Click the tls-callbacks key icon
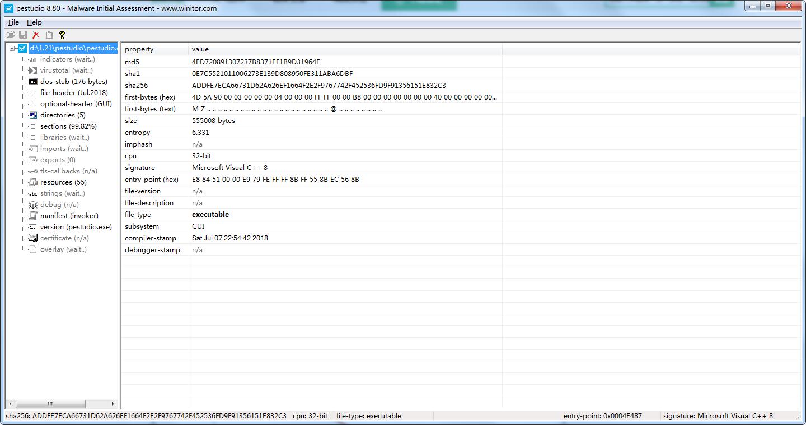 pyautogui.click(x=33, y=171)
